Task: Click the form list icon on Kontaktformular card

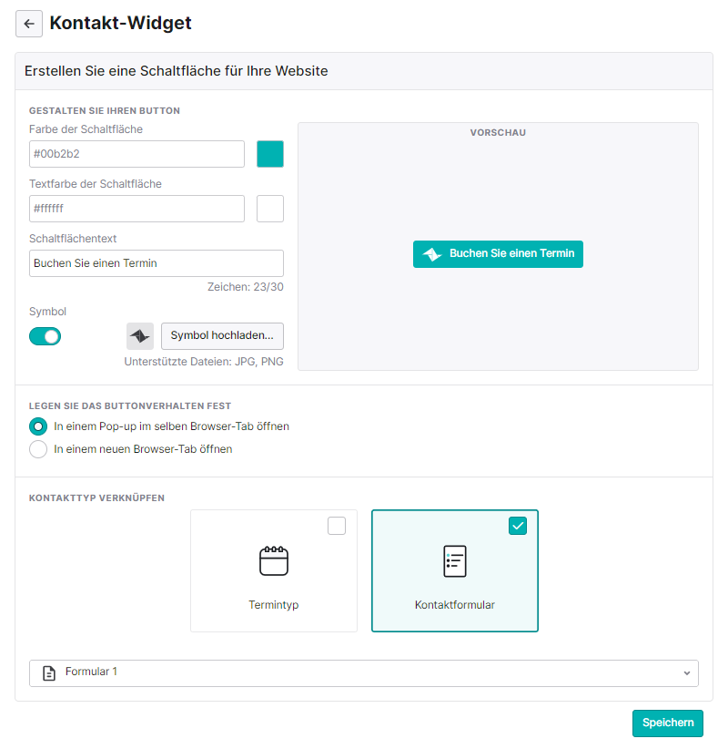Action: pyautogui.click(x=455, y=560)
